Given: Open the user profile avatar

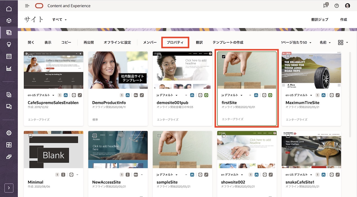Looking at the screenshot, I should pyautogui.click(x=348, y=6).
